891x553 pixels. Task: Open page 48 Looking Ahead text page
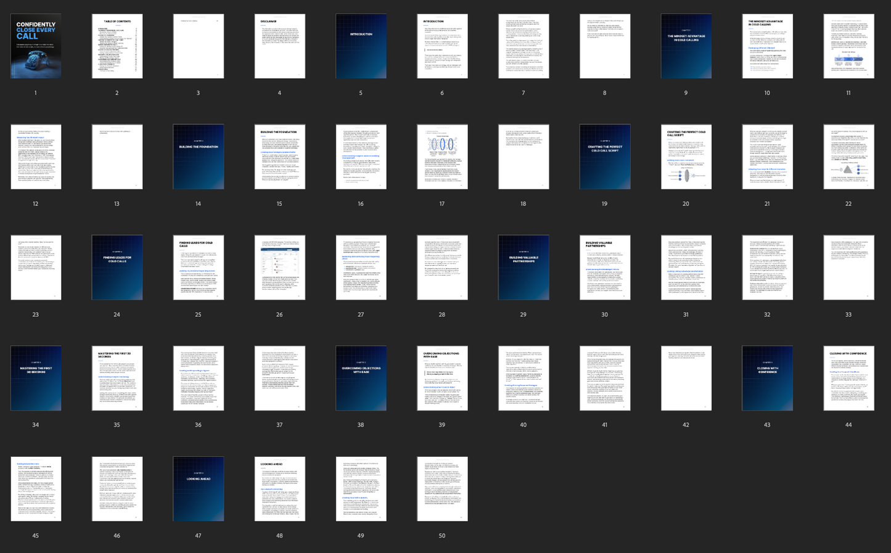coord(280,489)
